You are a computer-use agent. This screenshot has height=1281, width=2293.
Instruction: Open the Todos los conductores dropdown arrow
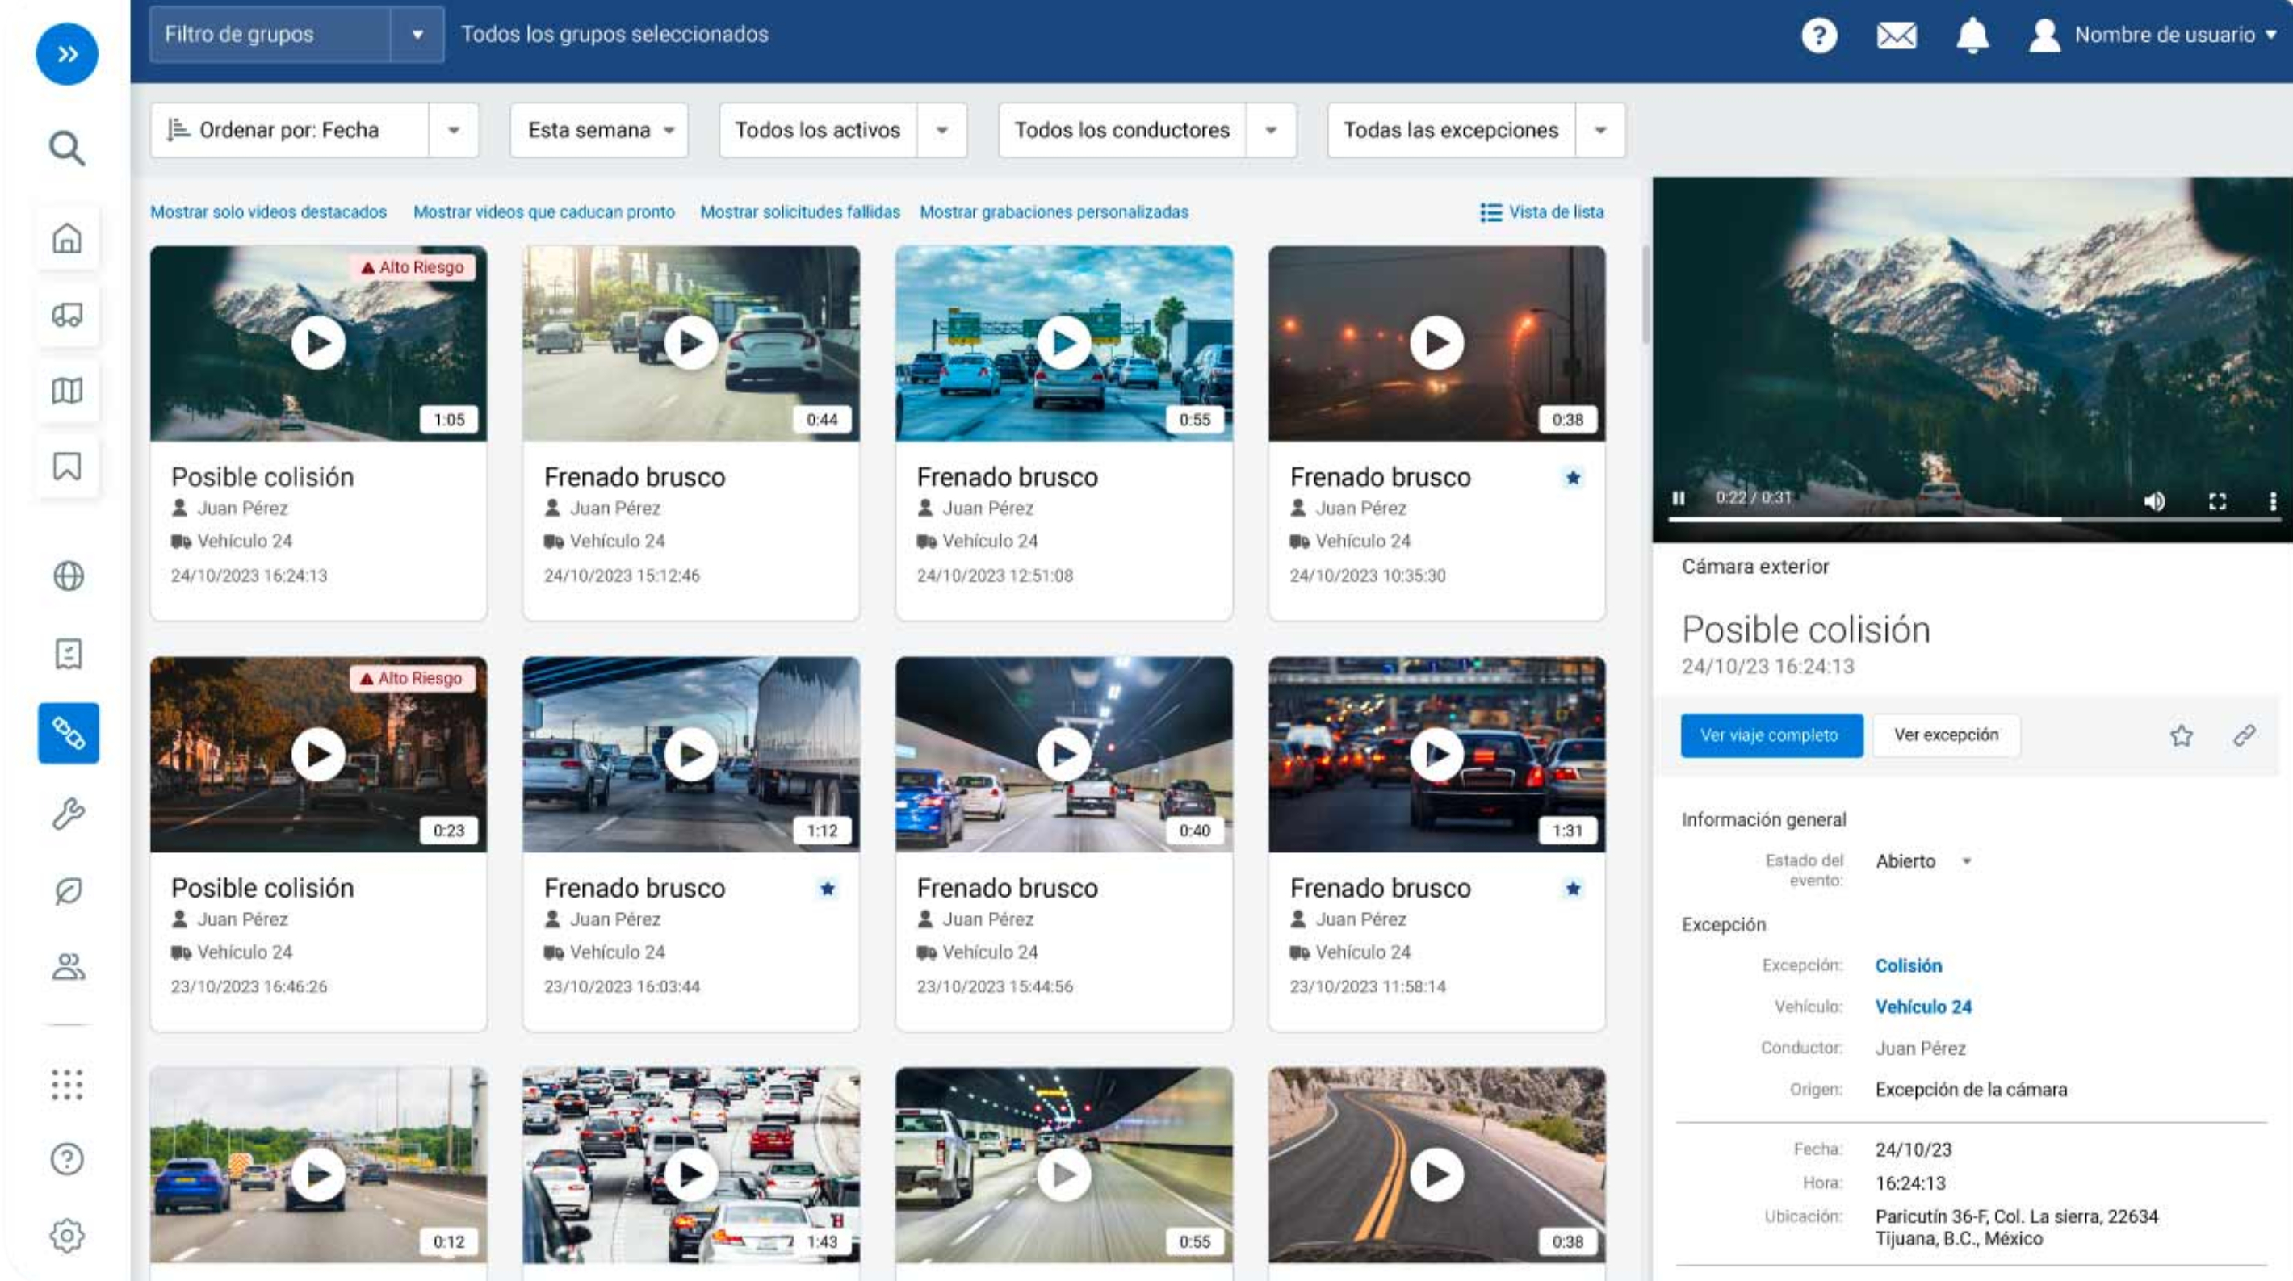click(1271, 130)
